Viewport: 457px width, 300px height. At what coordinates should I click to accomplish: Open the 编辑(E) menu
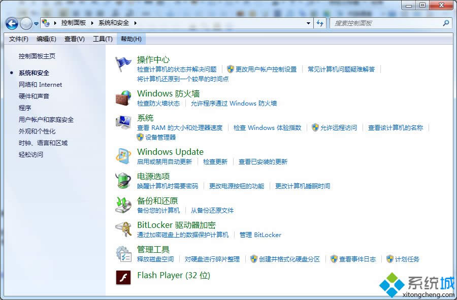pos(46,39)
